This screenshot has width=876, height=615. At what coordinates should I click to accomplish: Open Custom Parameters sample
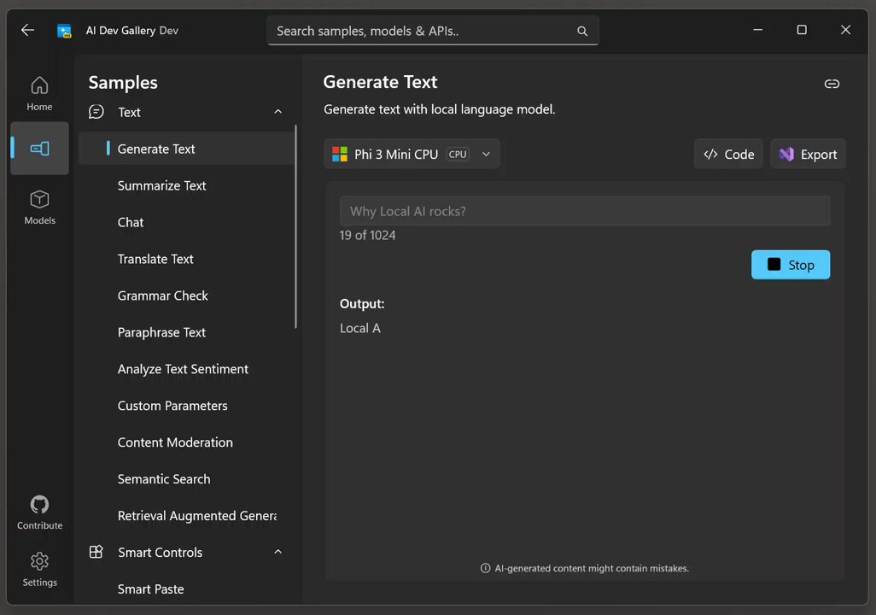click(186, 406)
